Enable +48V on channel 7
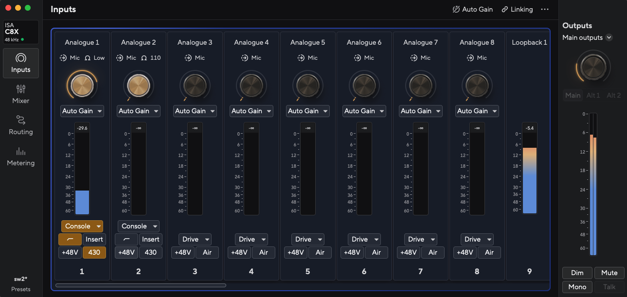 pos(409,252)
